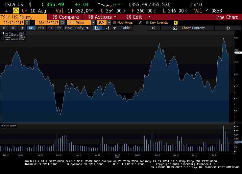Click the pencil edit icon beside Mov Avgs

(x=140, y=23)
